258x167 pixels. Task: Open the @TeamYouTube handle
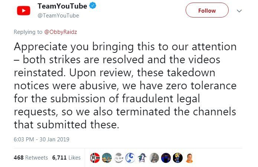[x=58, y=16]
